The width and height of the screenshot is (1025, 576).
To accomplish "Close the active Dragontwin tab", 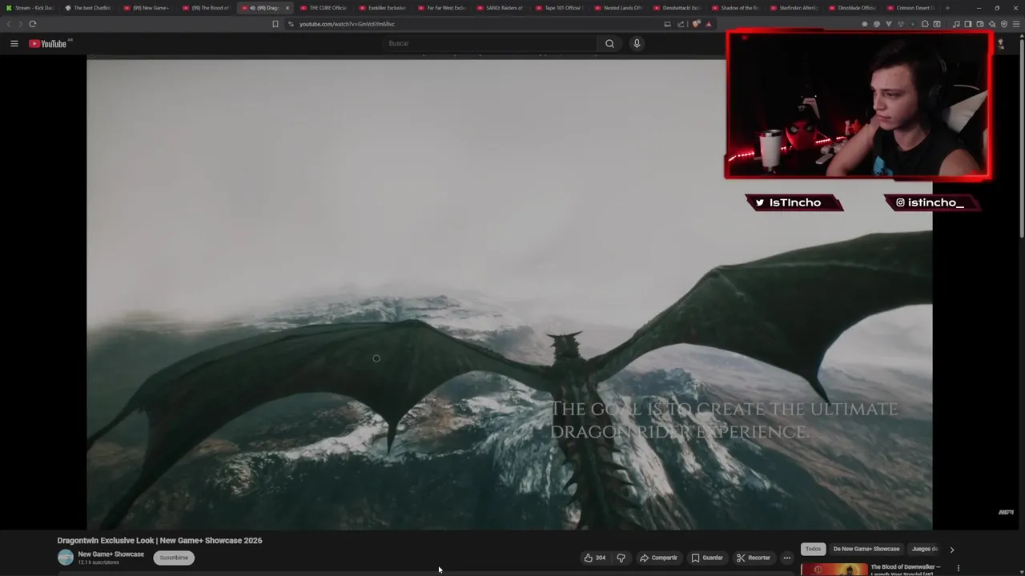I will click(287, 8).
